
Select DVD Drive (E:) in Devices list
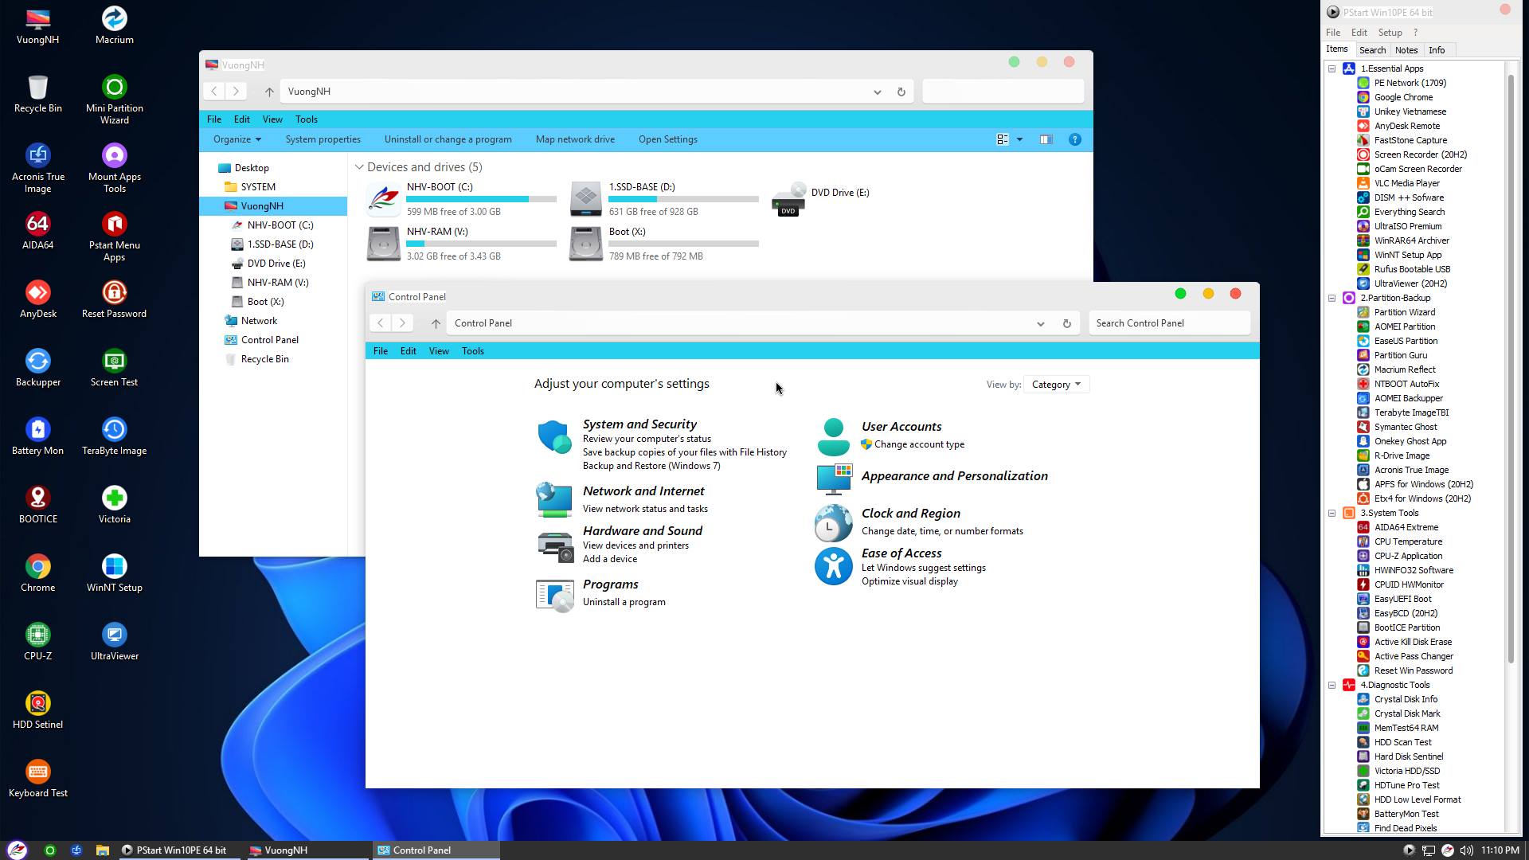(x=822, y=199)
